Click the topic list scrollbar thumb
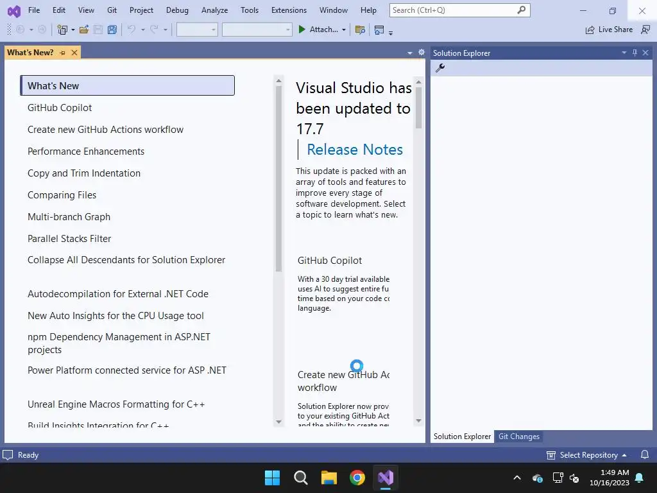 pyautogui.click(x=278, y=178)
